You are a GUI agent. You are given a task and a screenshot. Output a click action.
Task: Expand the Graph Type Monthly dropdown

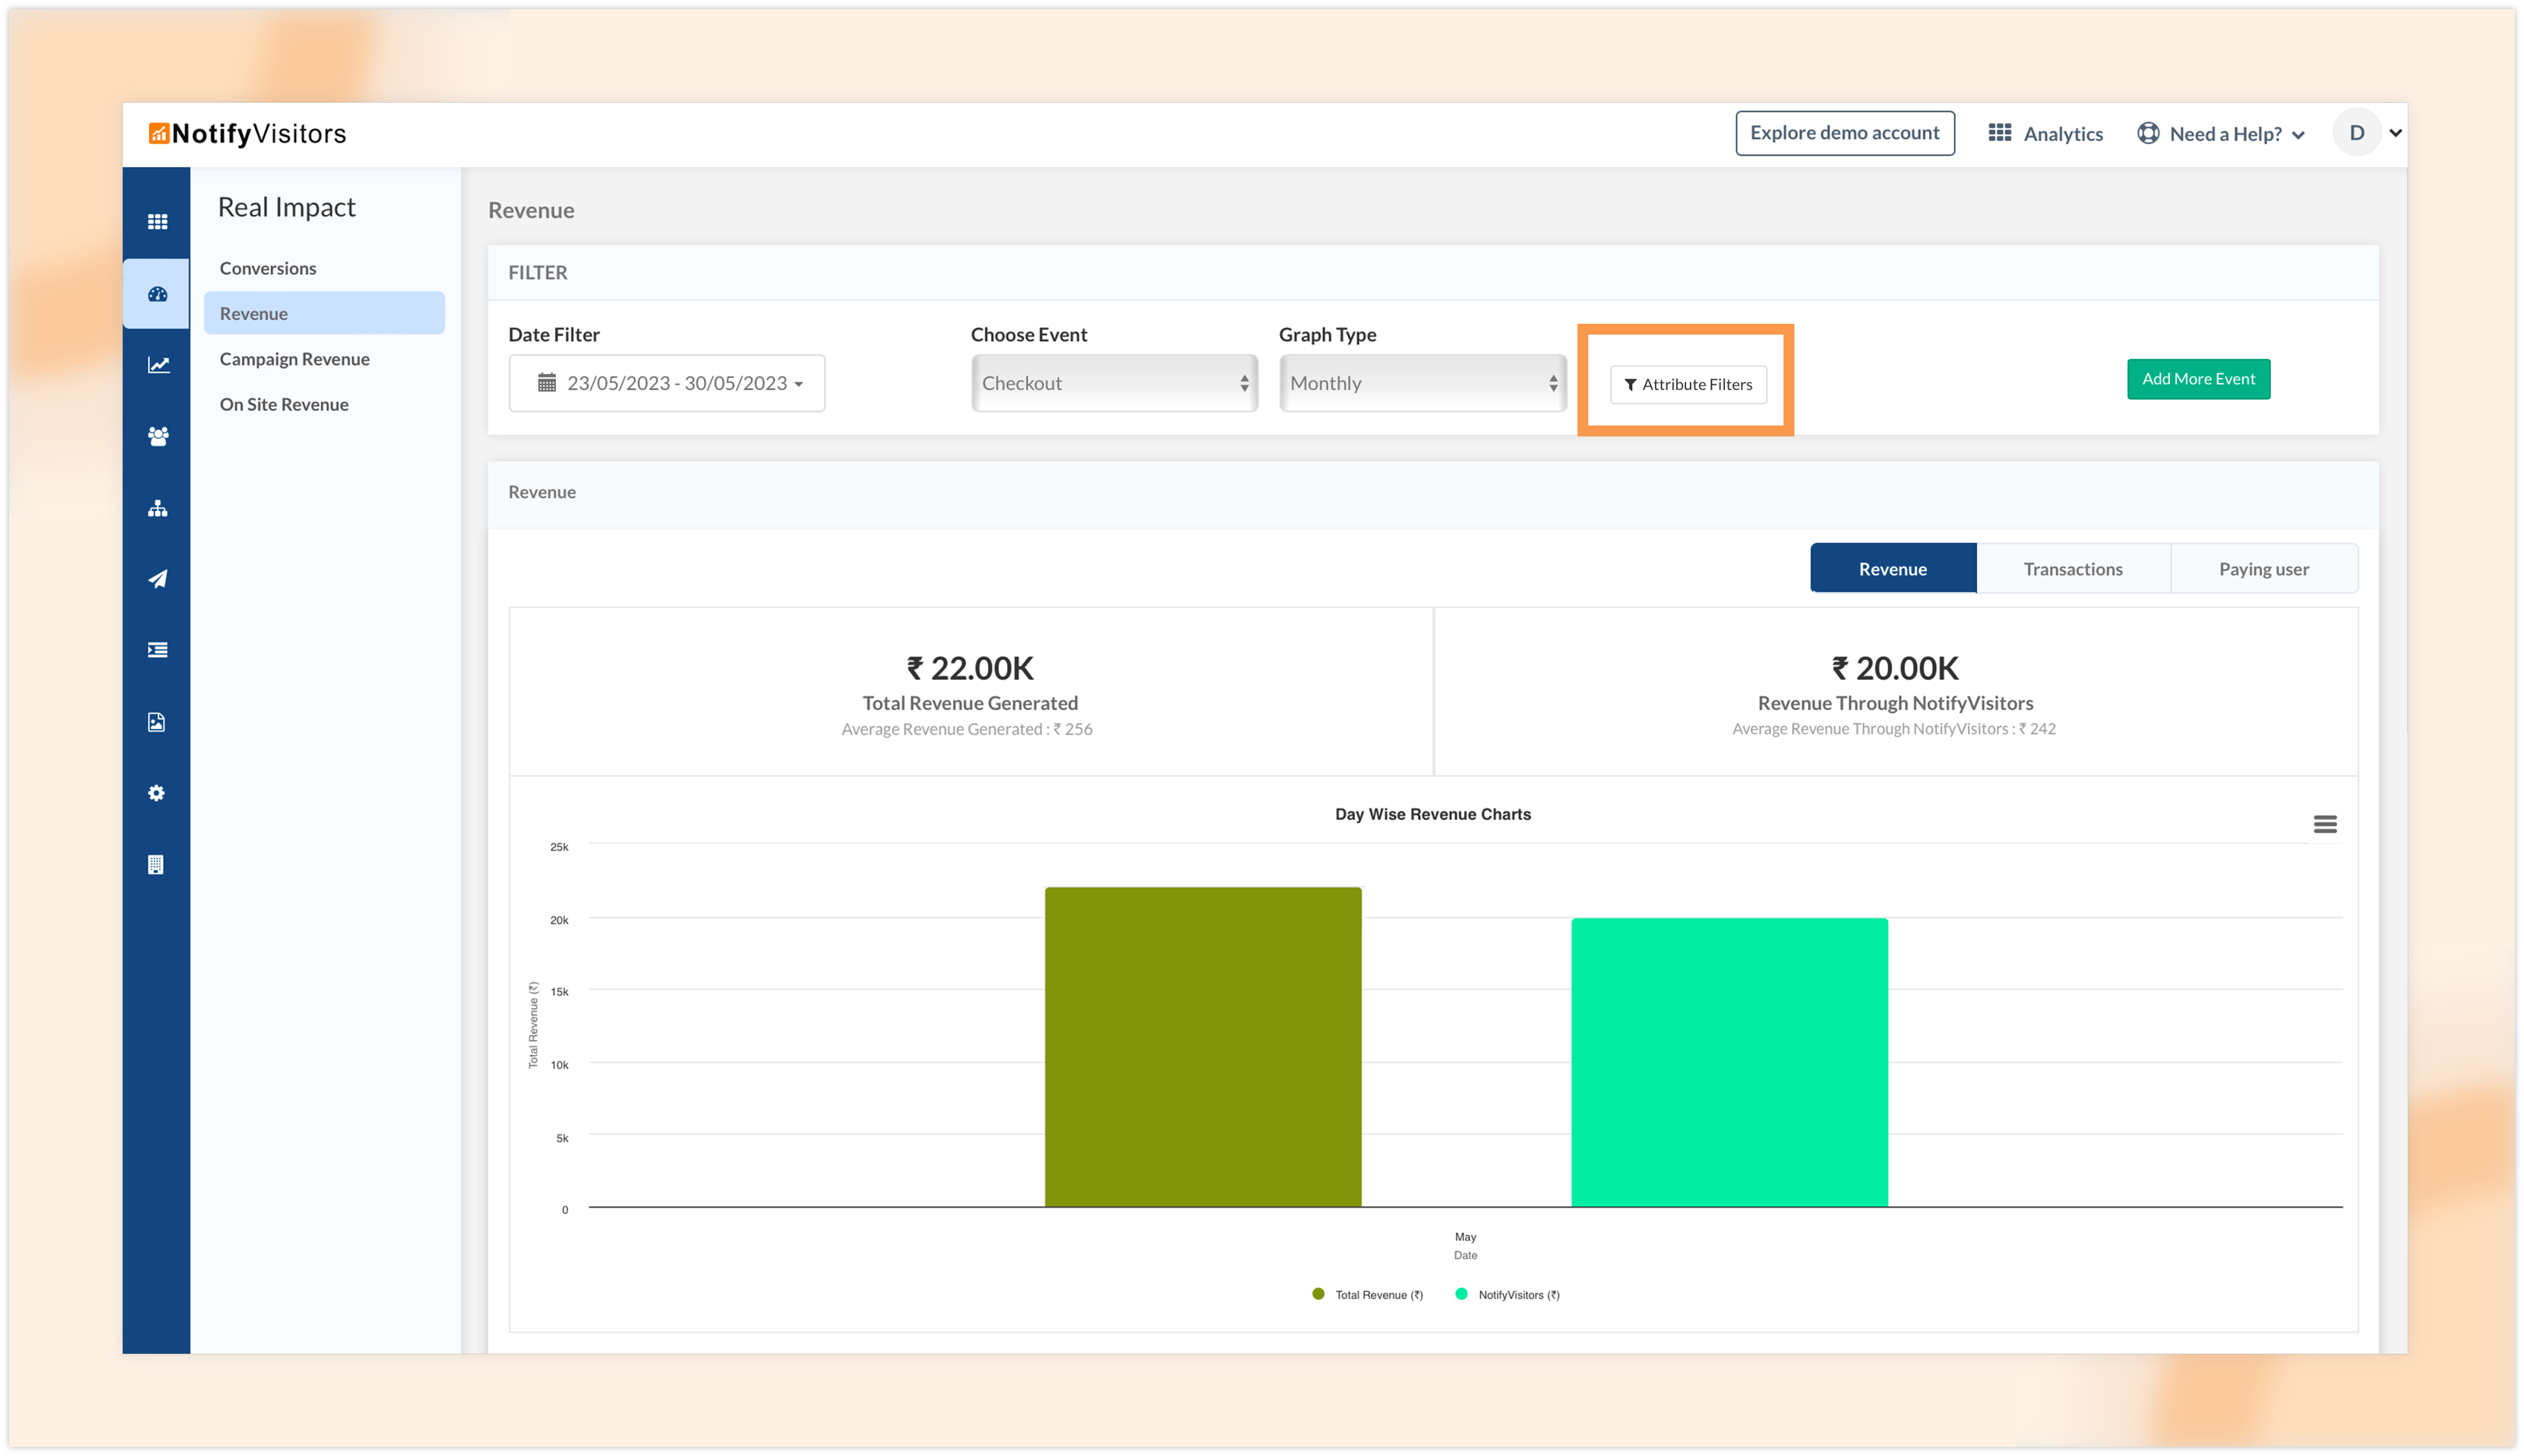pos(1421,383)
